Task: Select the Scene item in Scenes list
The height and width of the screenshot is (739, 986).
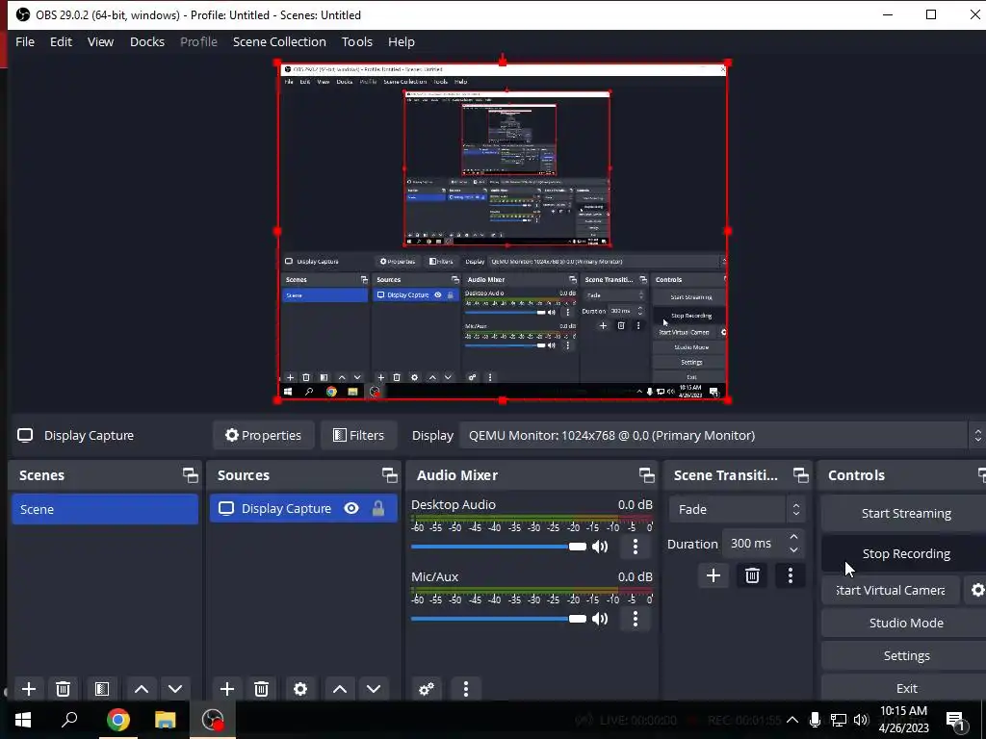Action: click(x=105, y=509)
